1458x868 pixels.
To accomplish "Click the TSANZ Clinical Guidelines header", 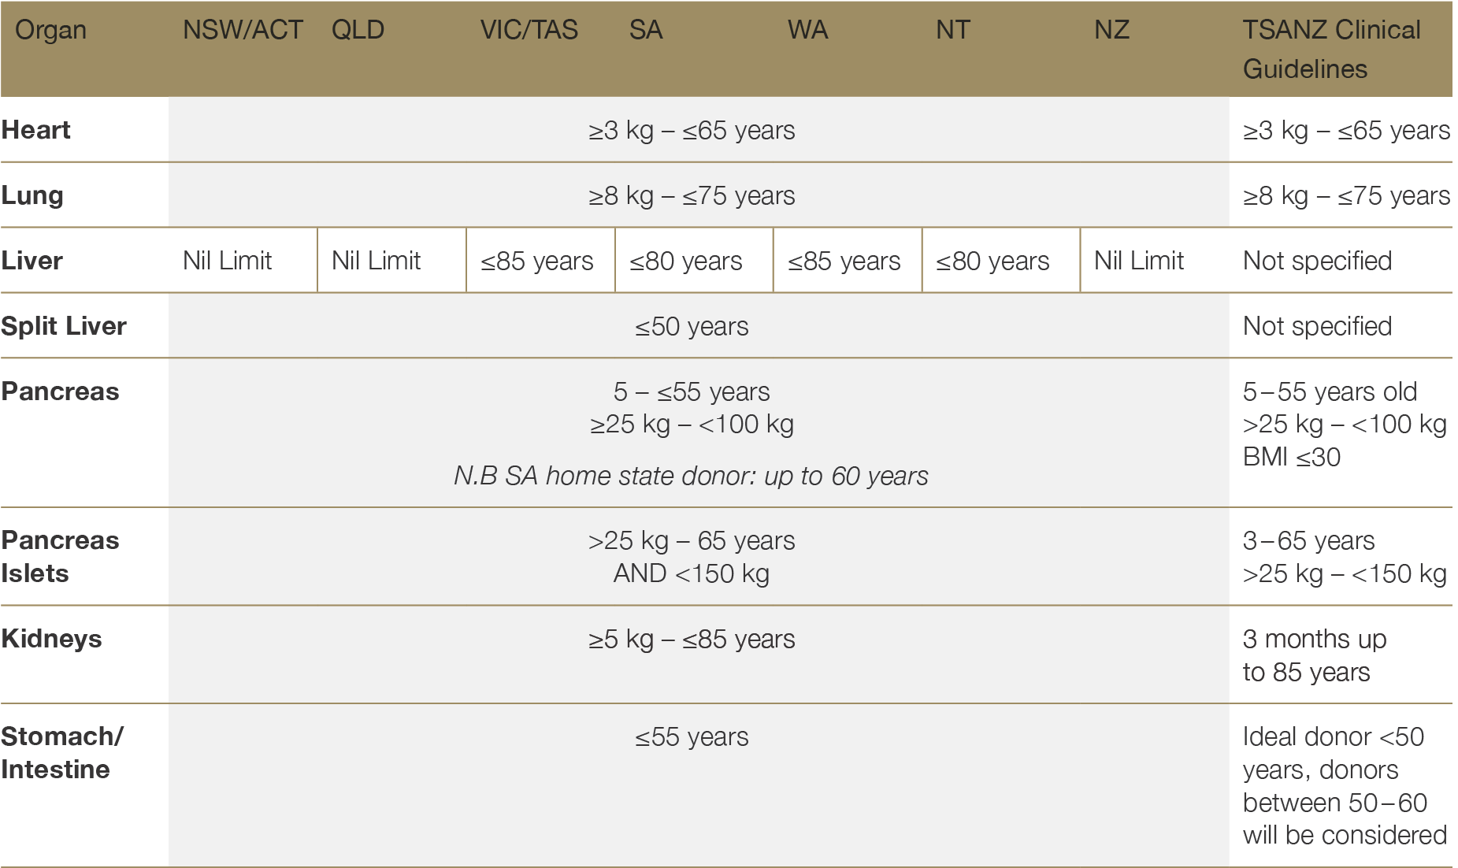I will click(1331, 49).
